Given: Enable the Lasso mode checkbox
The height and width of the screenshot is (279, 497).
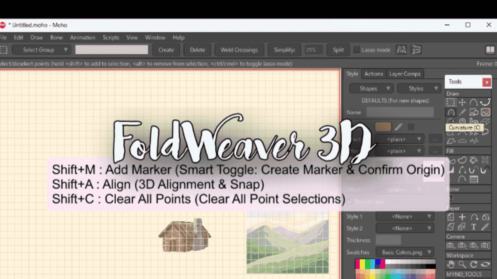Looking at the screenshot, I should coord(356,50).
